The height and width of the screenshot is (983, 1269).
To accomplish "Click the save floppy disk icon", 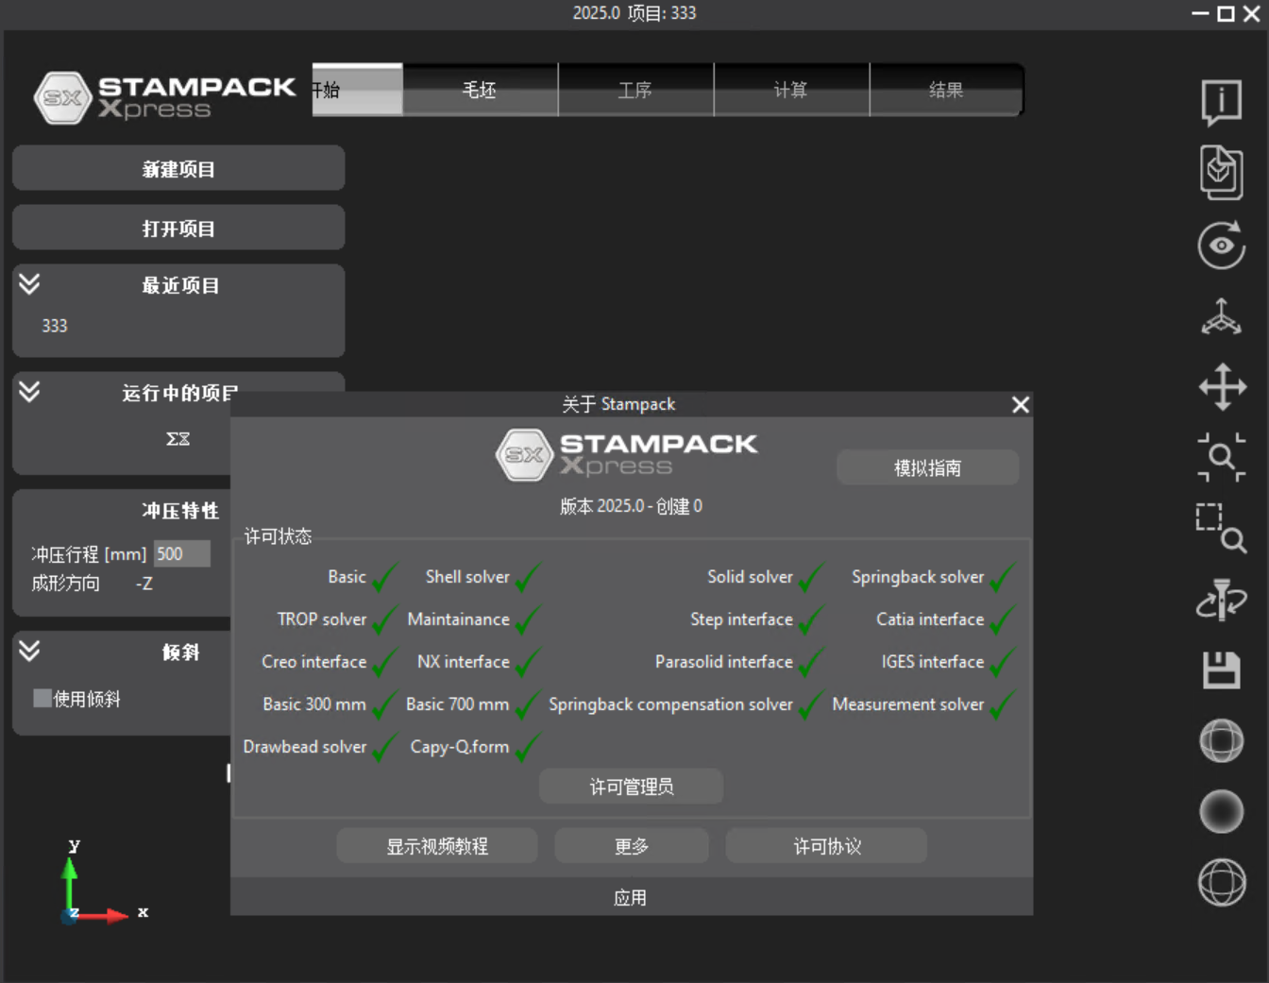I will [1221, 669].
